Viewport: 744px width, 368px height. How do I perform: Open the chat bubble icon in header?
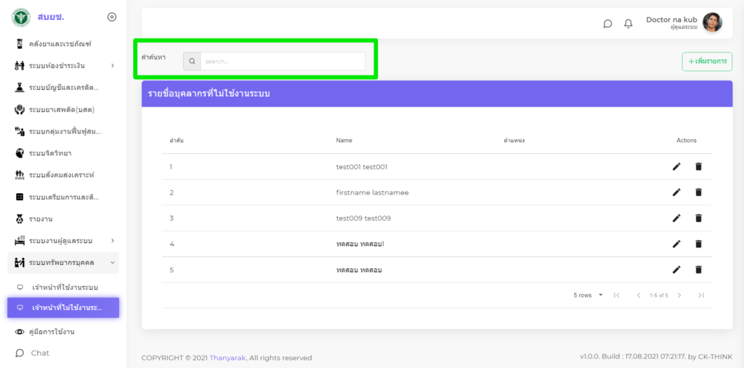(607, 23)
